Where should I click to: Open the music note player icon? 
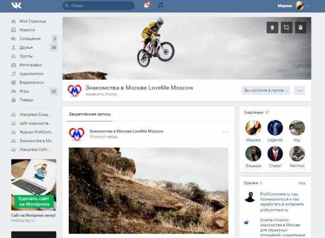[x=160, y=5]
